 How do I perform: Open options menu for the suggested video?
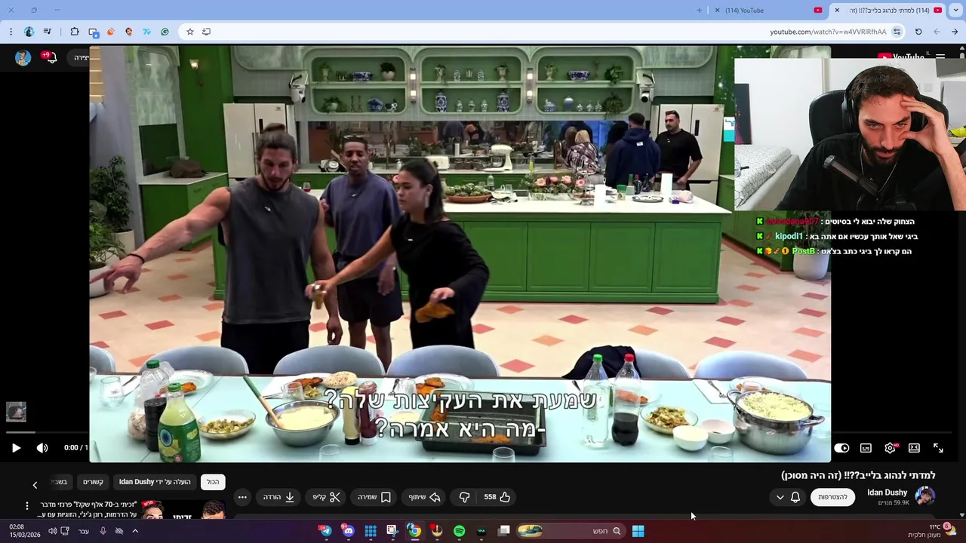pyautogui.click(x=27, y=506)
